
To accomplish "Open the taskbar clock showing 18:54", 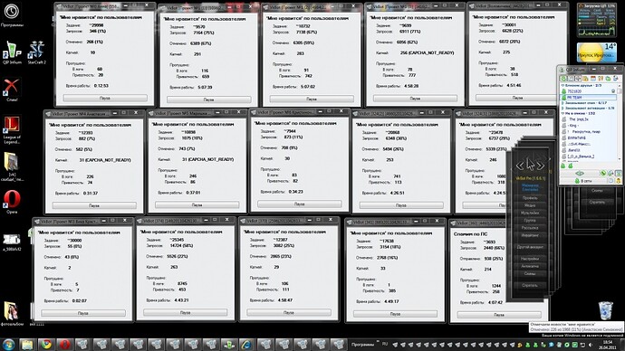I will point(608,345).
